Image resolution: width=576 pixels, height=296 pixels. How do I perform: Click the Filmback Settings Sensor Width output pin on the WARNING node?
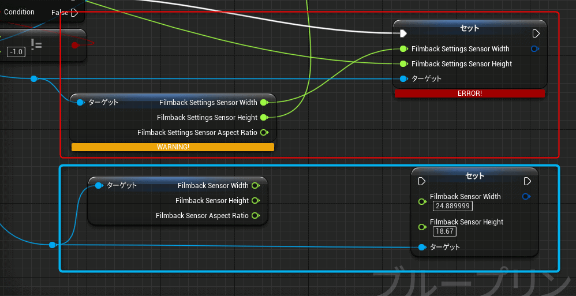coord(264,103)
